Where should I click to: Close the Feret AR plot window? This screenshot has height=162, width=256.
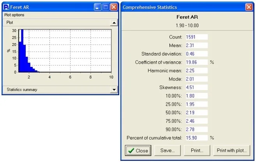click(x=113, y=7)
